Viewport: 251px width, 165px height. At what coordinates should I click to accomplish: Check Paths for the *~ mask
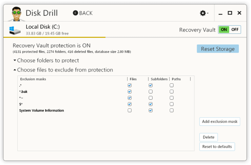pos(172,98)
